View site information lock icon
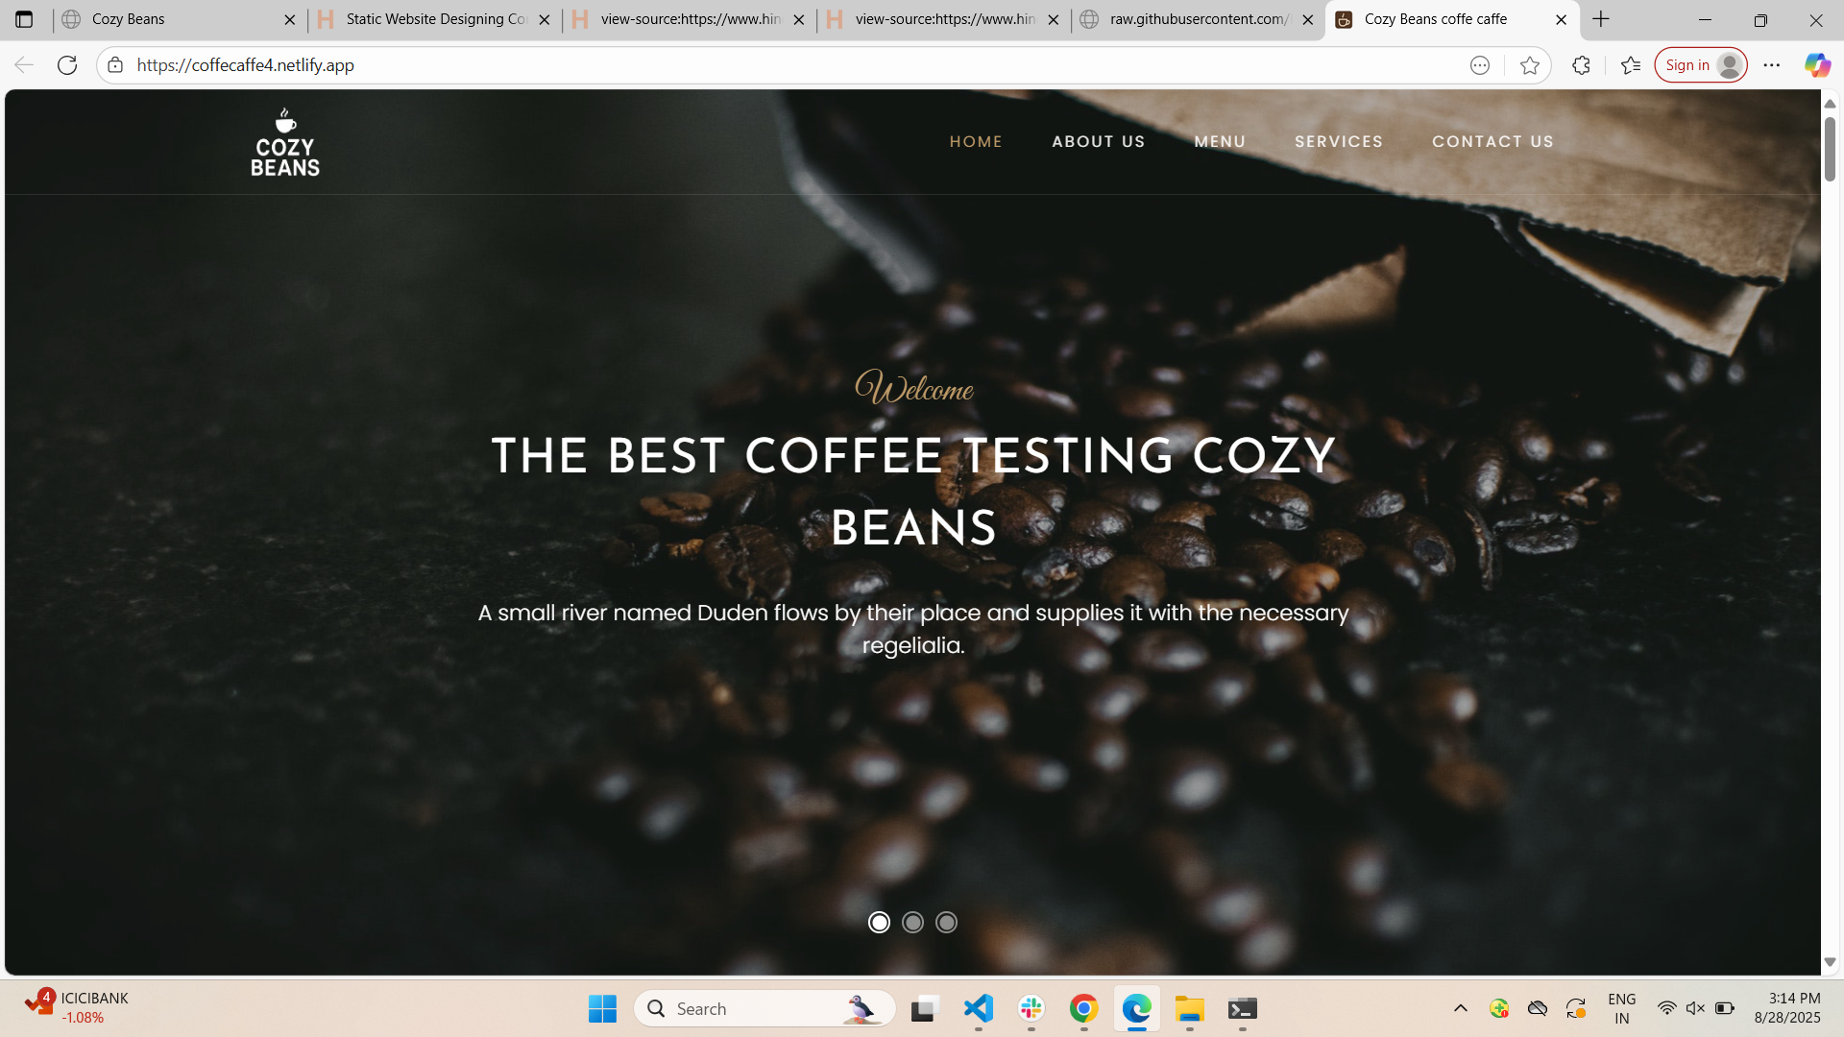1844x1037 pixels. (115, 65)
